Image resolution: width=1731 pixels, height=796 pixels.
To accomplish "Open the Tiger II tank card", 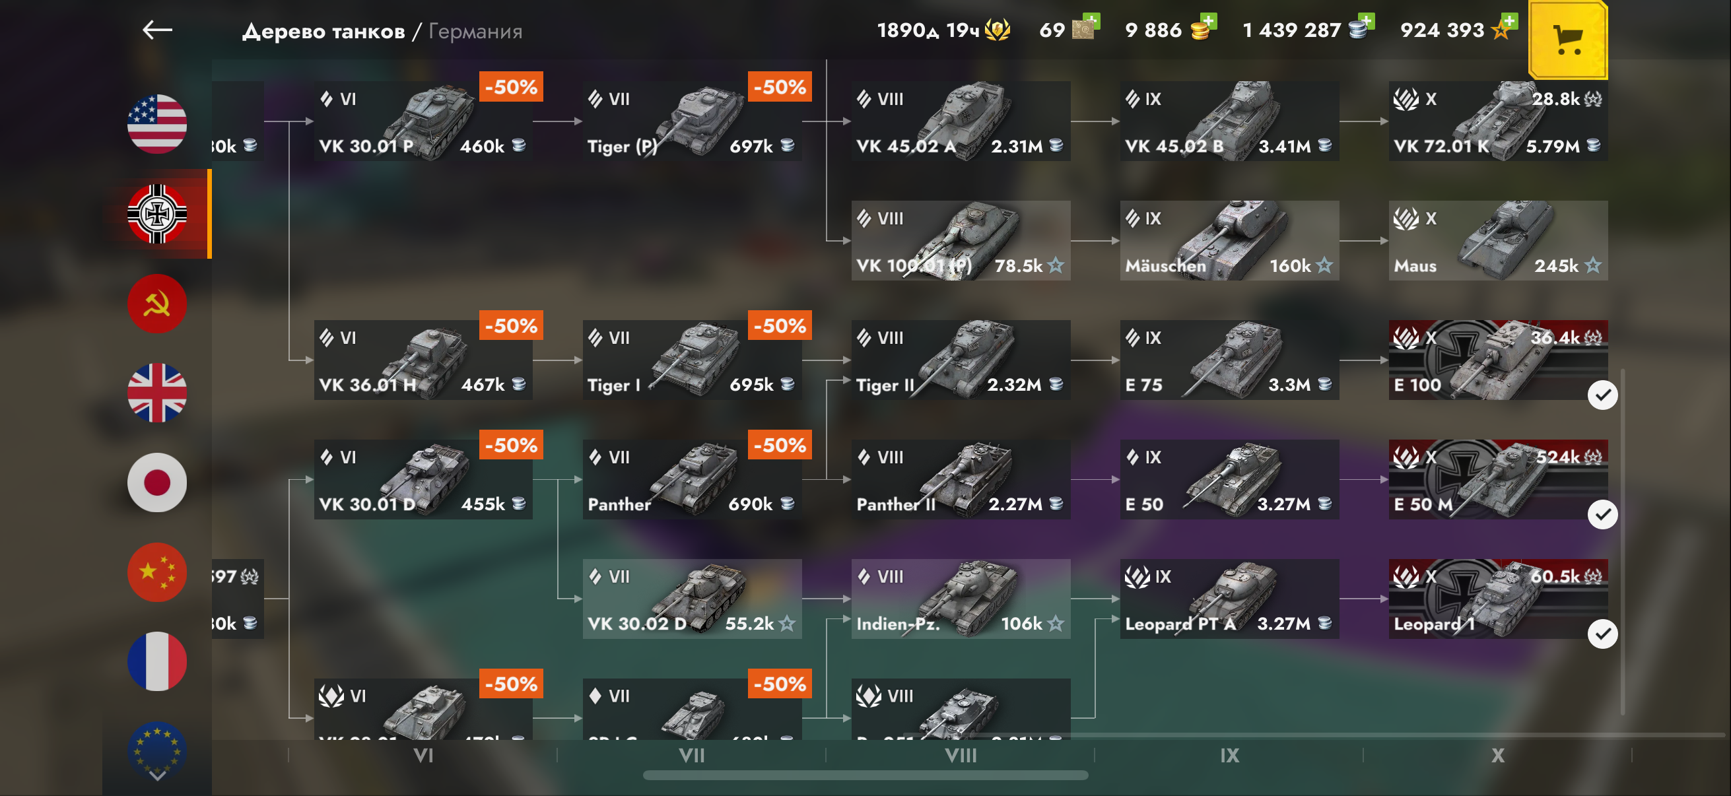I will click(961, 360).
